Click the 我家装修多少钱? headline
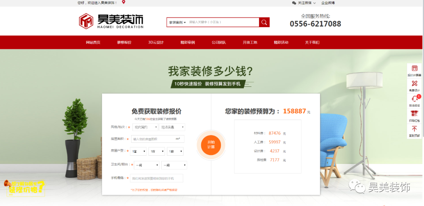 (211, 72)
